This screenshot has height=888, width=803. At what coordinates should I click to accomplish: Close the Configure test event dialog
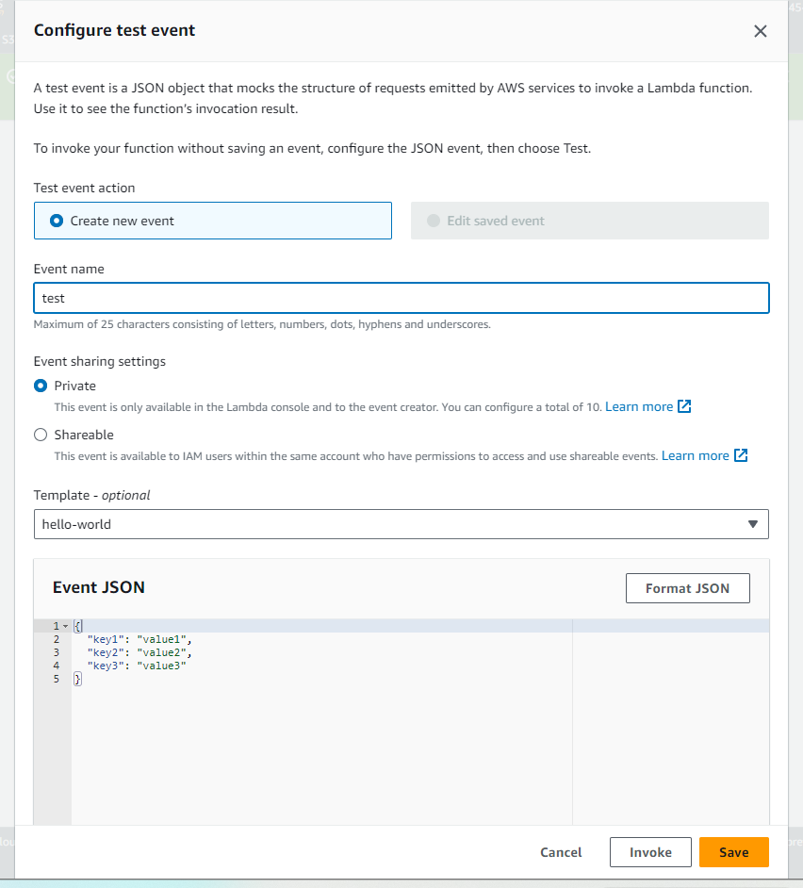point(761,31)
